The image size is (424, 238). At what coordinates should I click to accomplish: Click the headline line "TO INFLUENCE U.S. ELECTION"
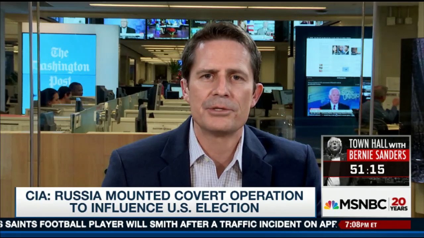165,208
